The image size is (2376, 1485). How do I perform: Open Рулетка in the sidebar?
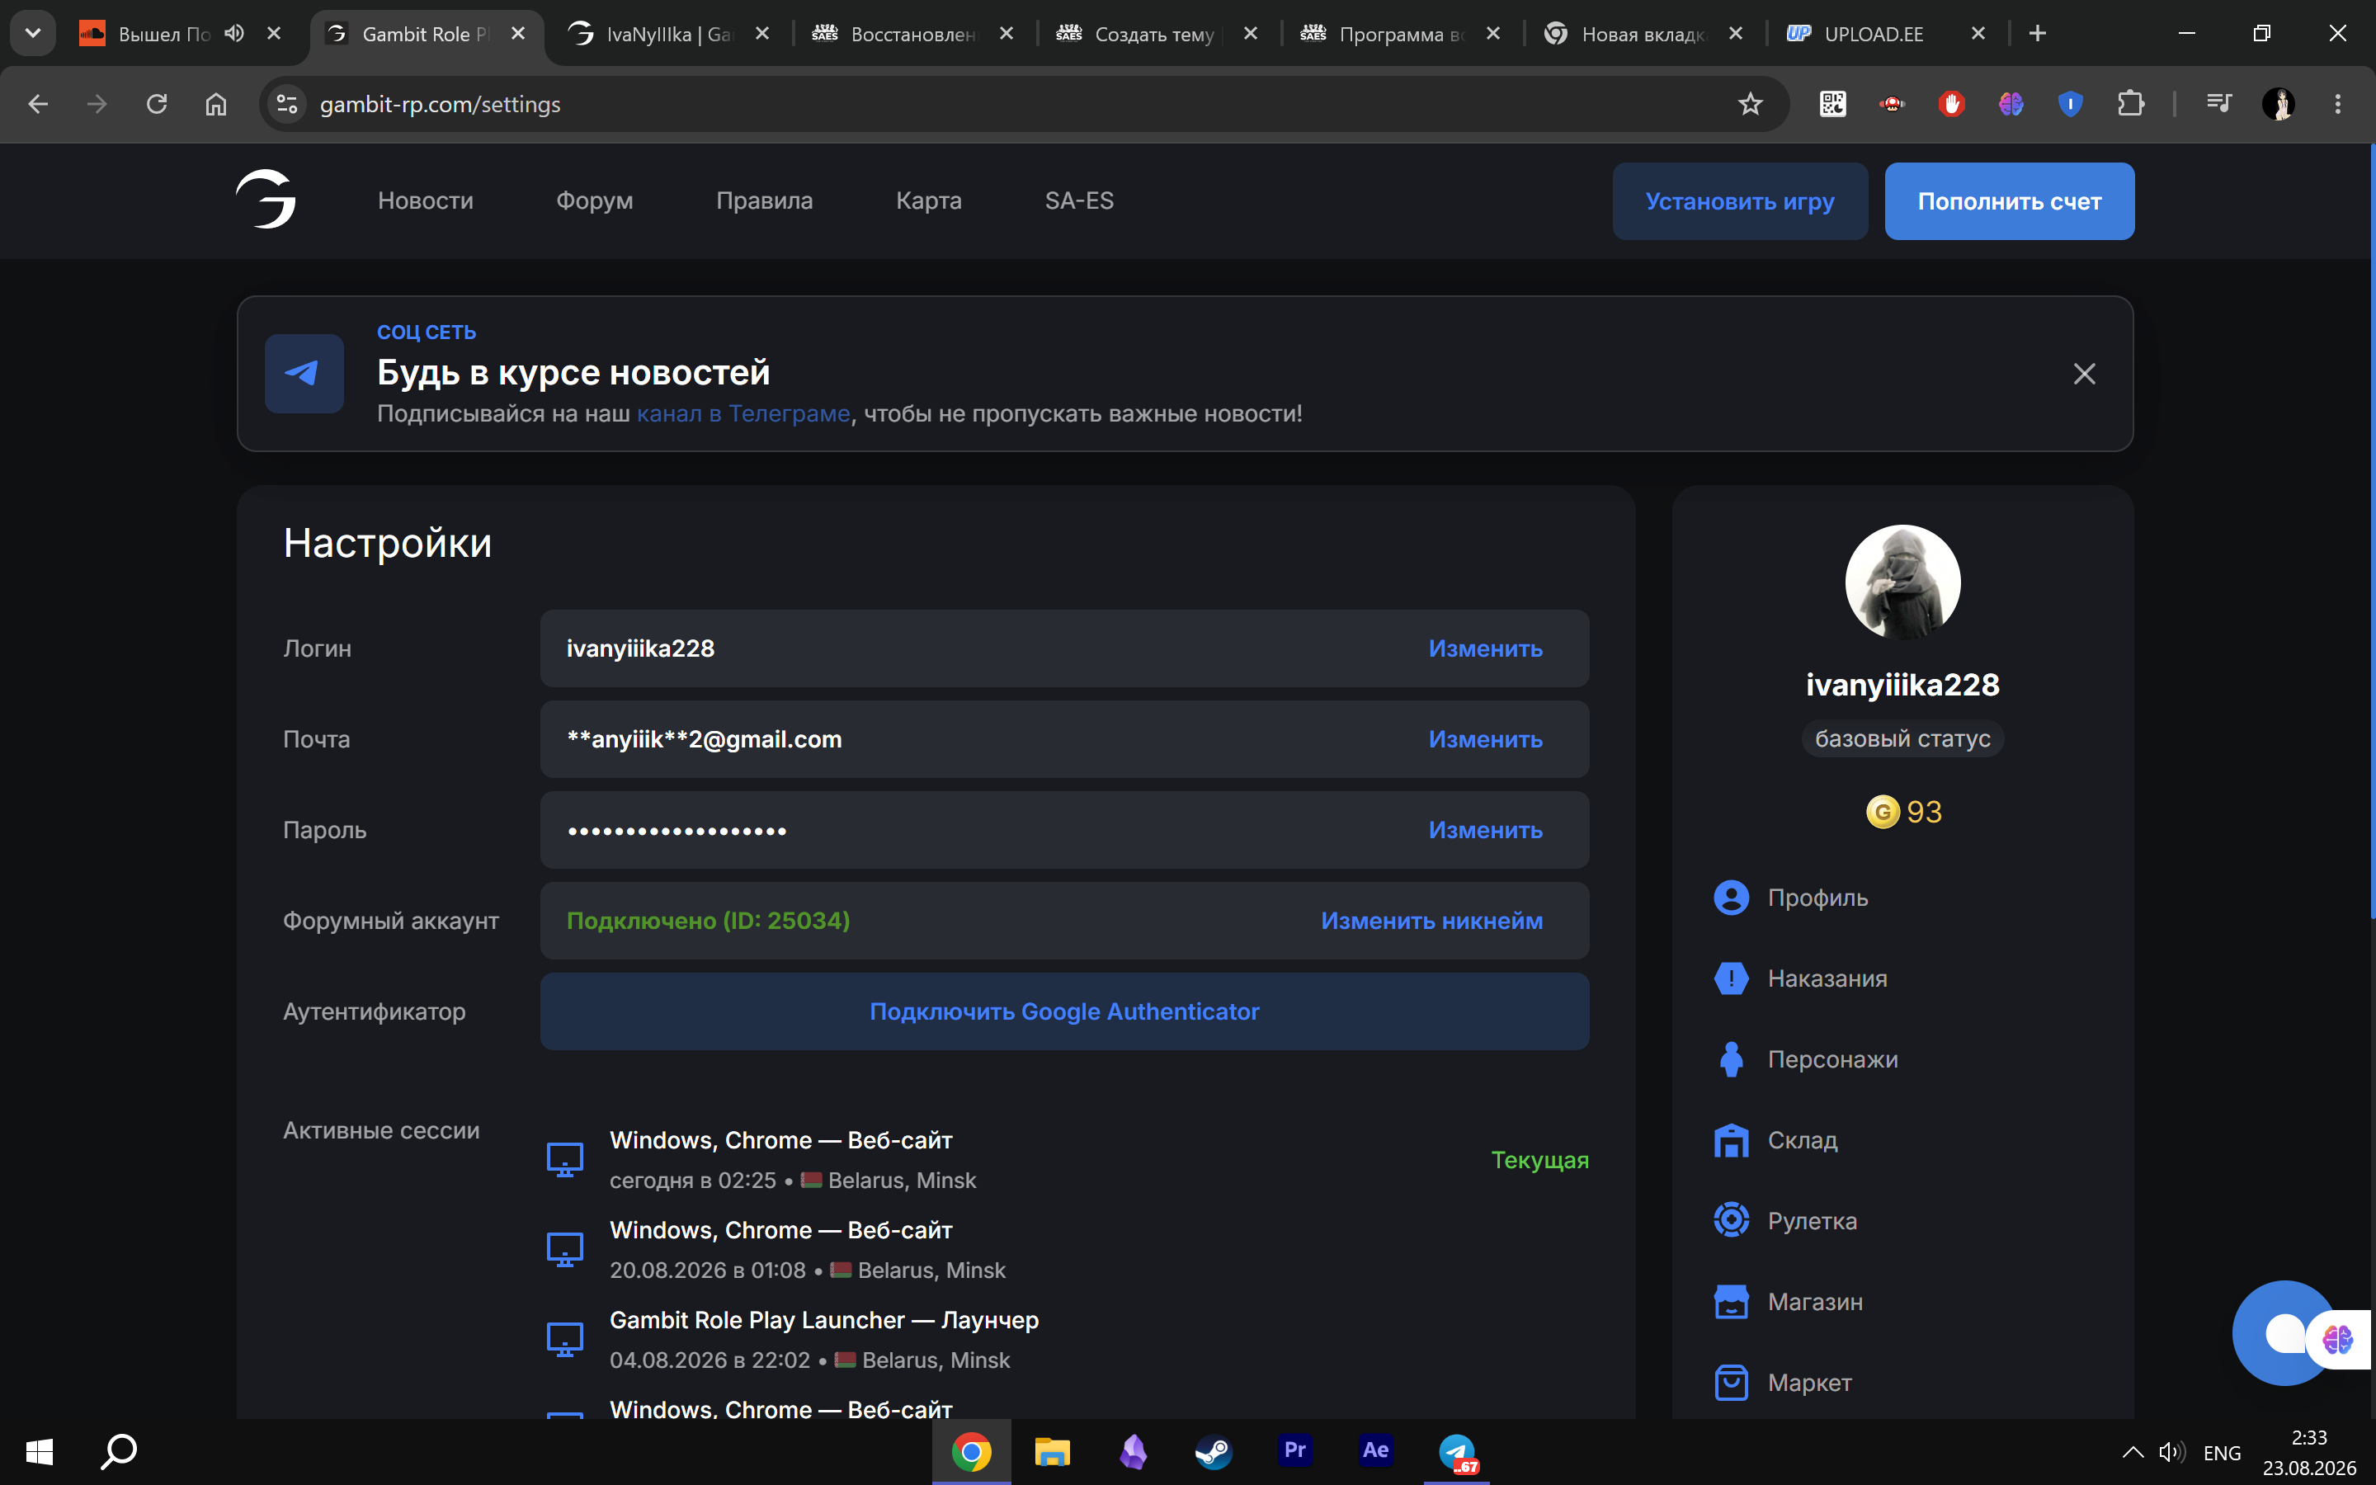click(x=1785, y=1221)
